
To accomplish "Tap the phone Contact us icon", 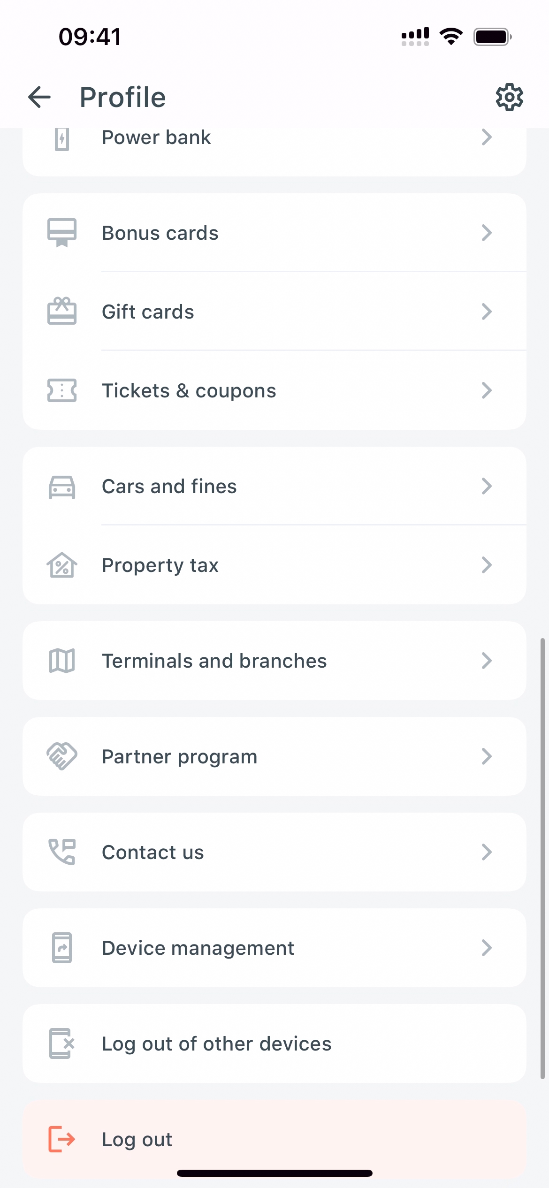I will (x=61, y=852).
